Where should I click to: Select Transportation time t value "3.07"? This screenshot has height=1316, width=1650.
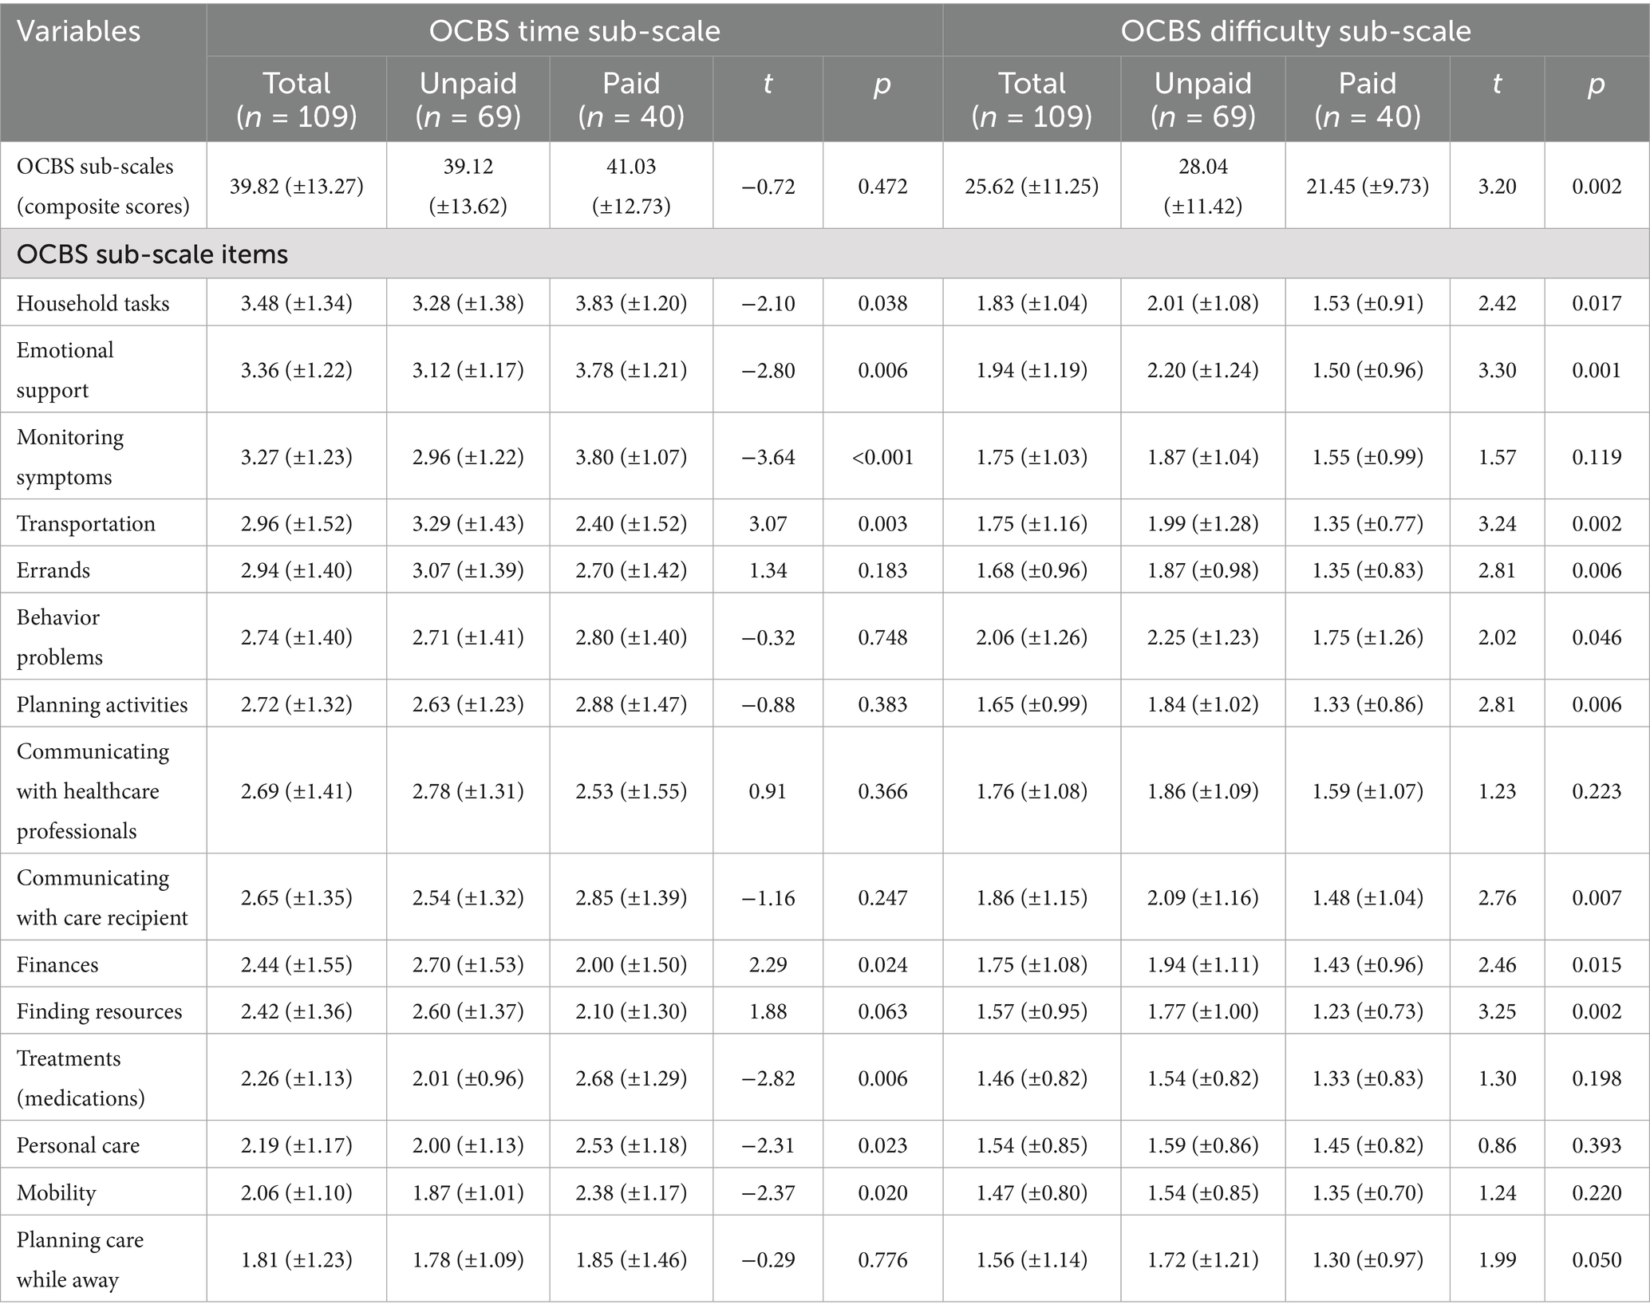click(x=768, y=523)
